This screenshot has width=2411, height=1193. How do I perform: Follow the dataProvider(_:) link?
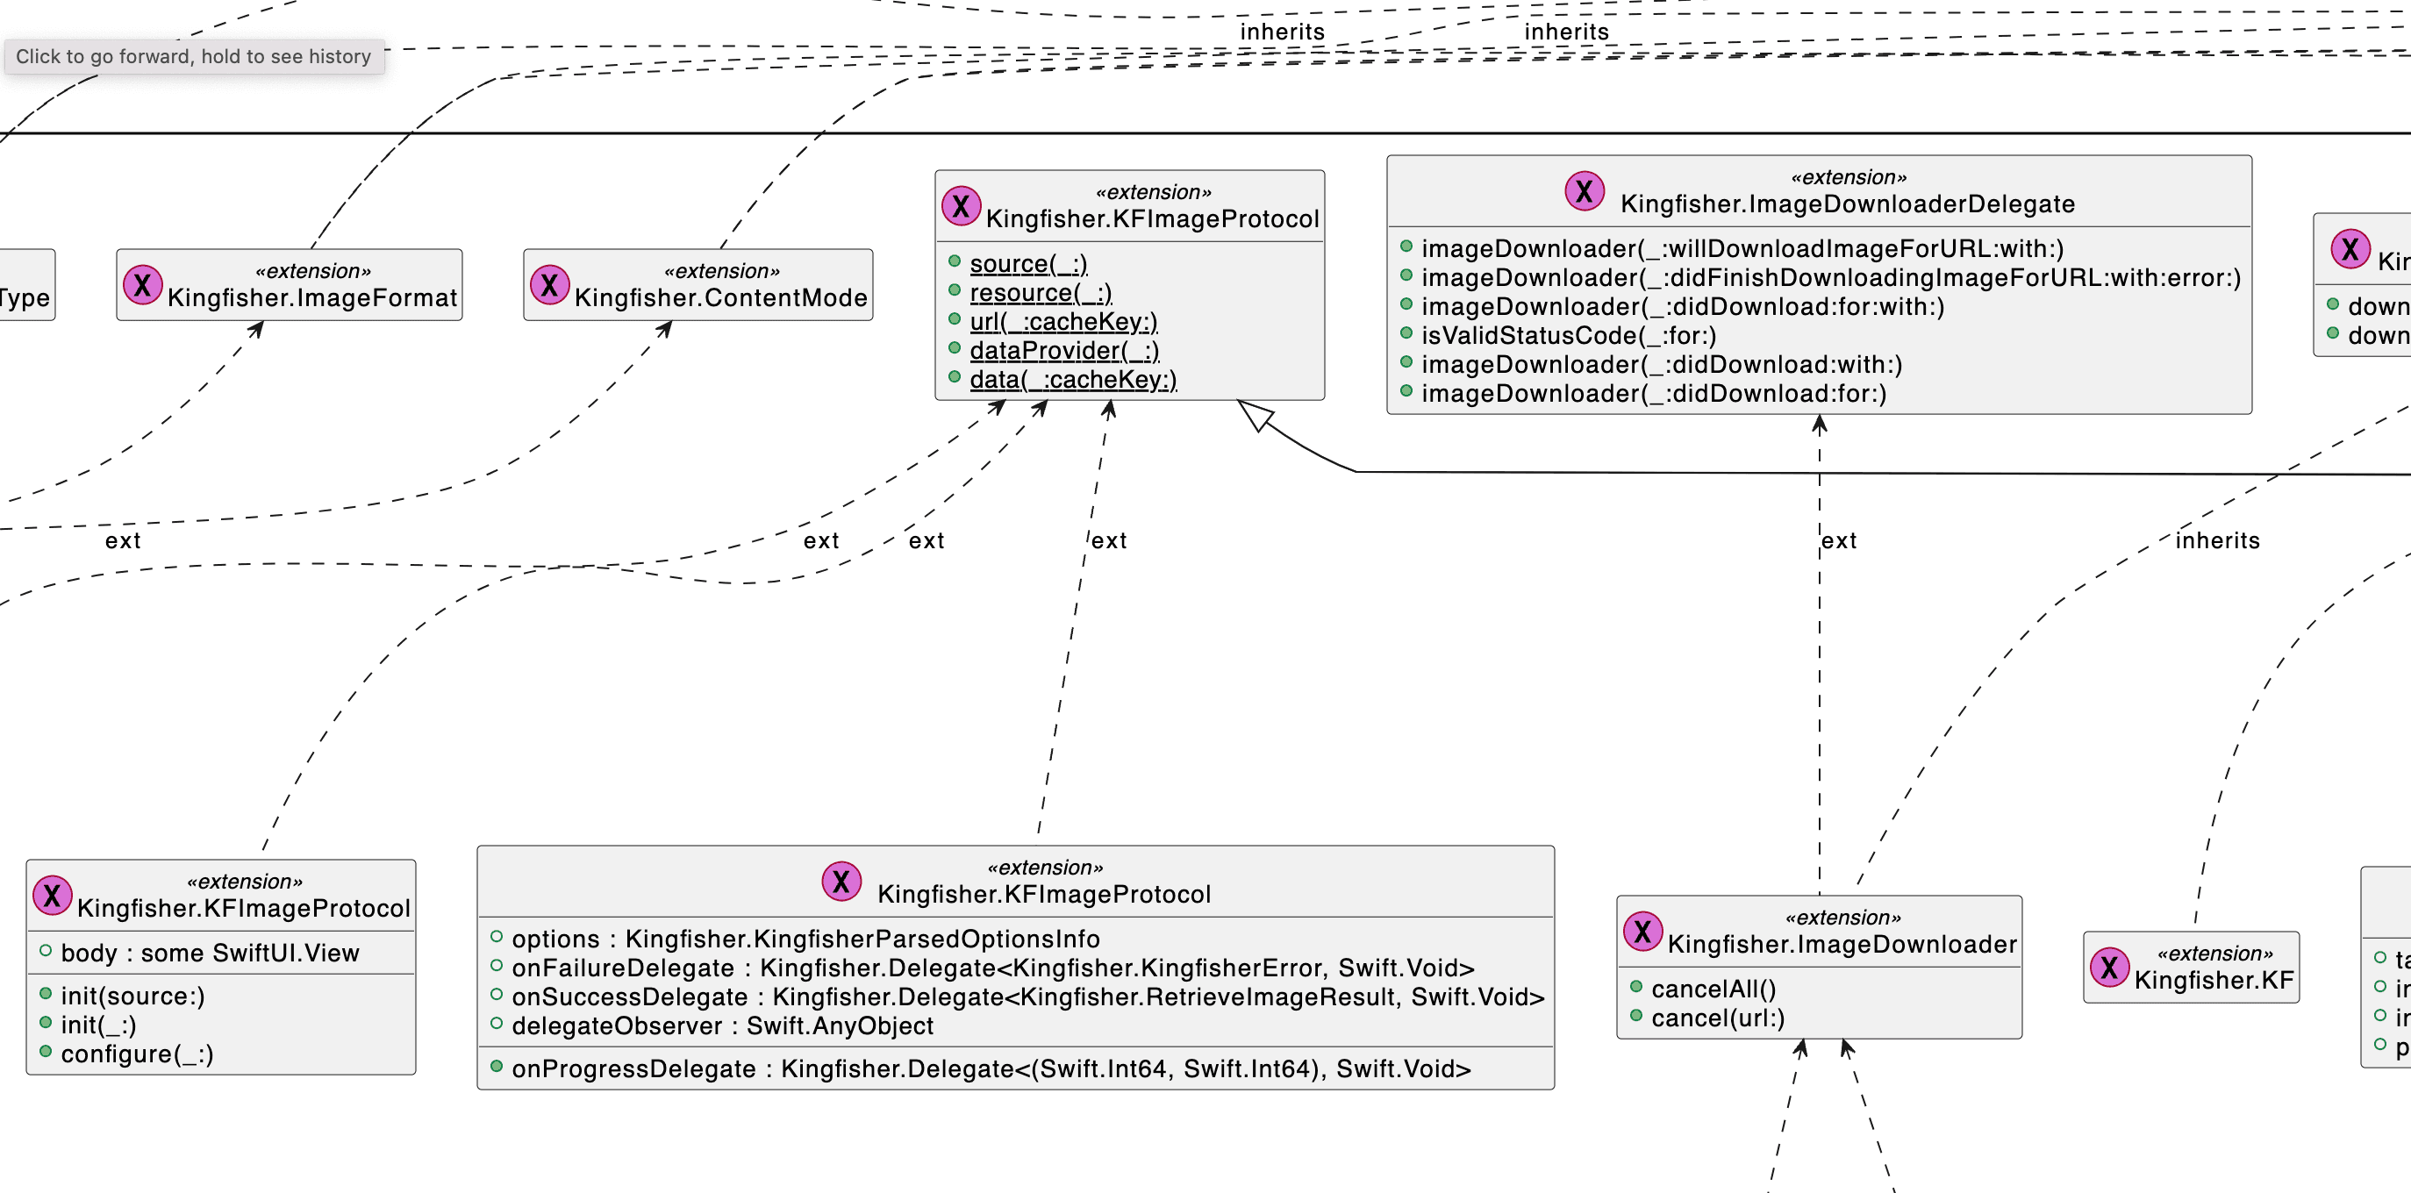click(x=1063, y=351)
